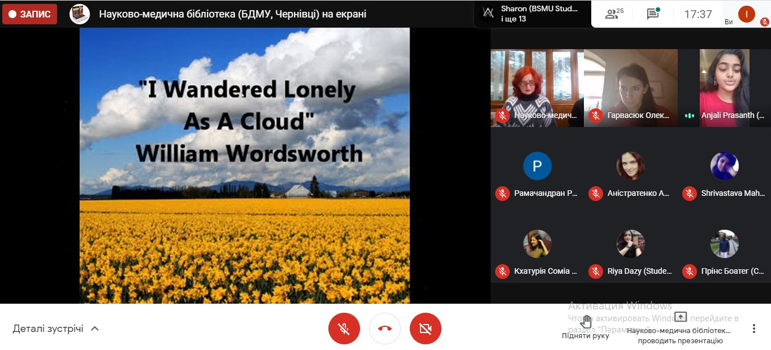
Task: Toggle the microphone mute button
Action: point(344,329)
